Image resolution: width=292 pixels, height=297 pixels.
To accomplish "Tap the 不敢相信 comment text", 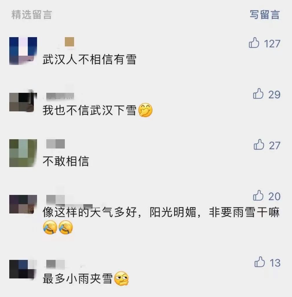I will point(66,161).
